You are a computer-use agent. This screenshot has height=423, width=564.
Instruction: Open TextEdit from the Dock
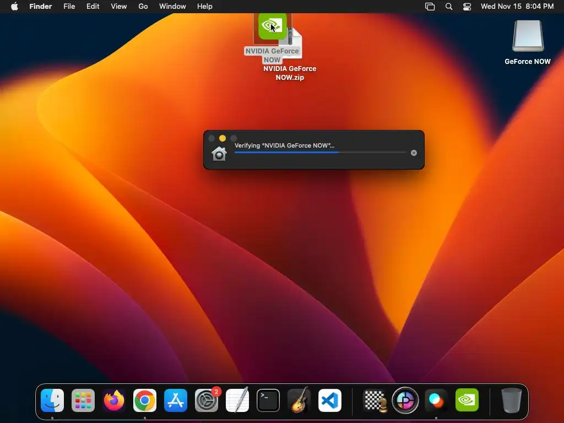[x=237, y=400]
